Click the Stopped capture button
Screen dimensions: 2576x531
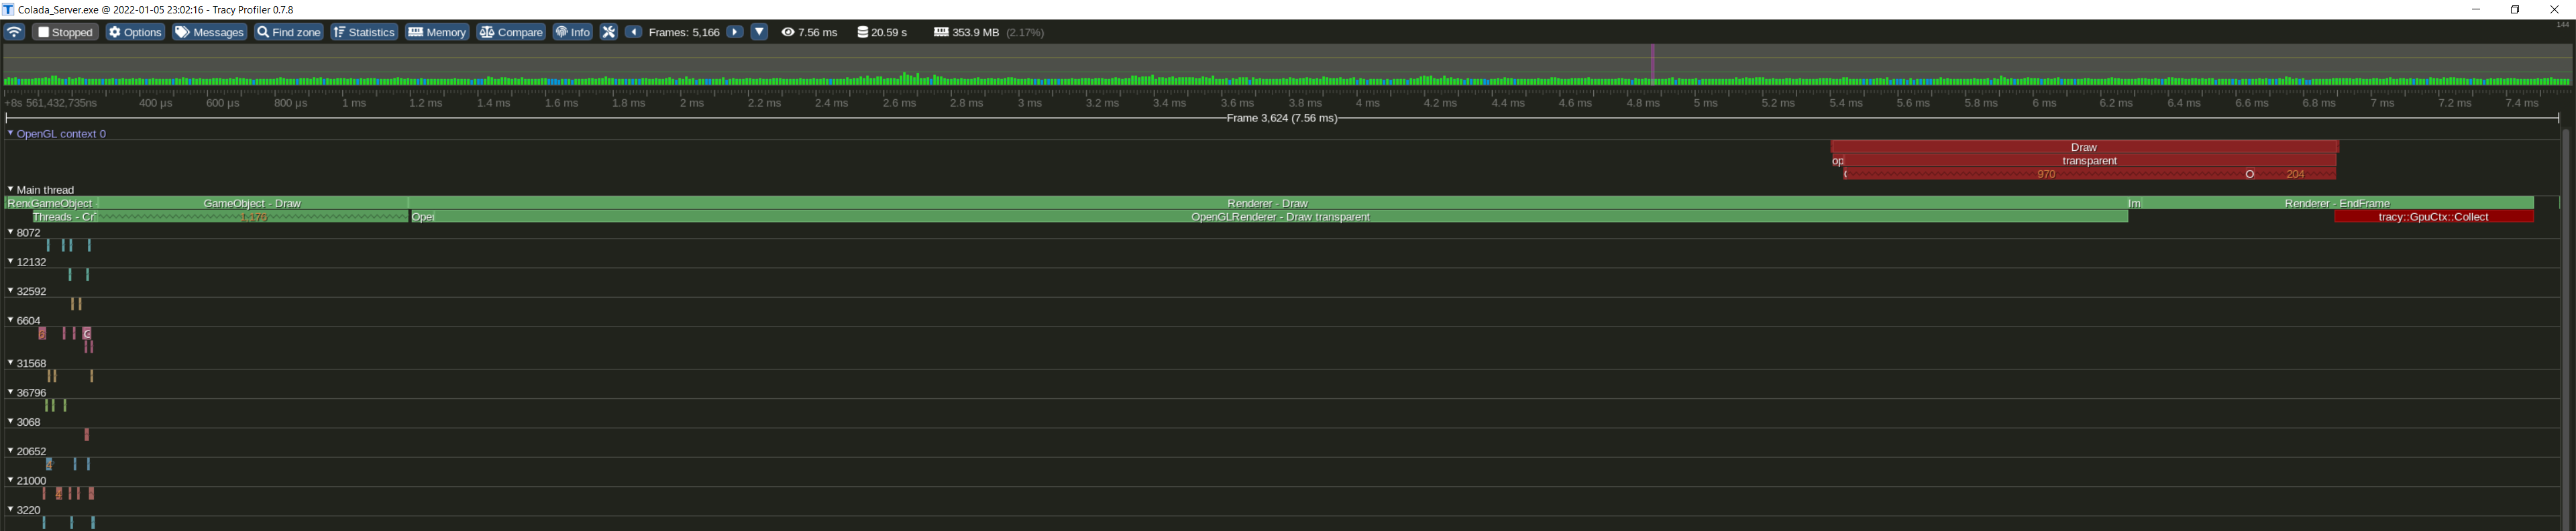[66, 32]
